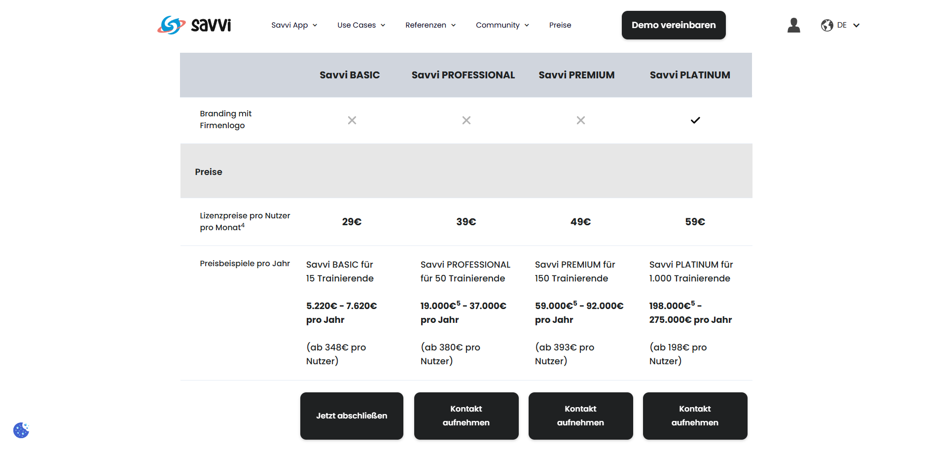931x451 pixels.
Task: Open the Referenzen menu
Action: click(x=430, y=25)
